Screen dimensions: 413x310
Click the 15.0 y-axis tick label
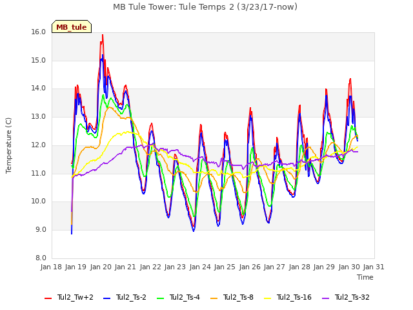tap(39, 60)
